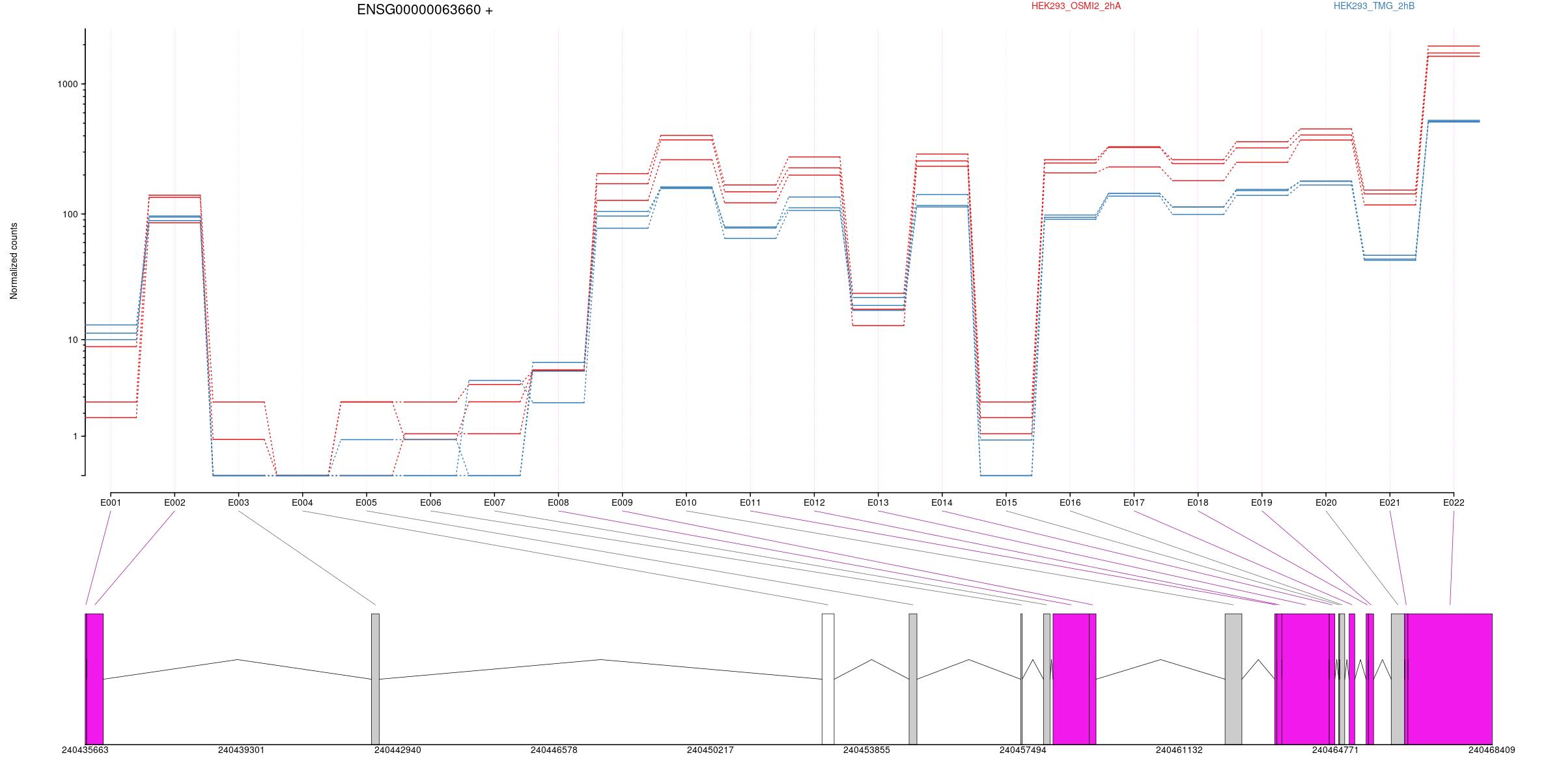This screenshot has width=1563, height=781.
Task: Click the topmost red expression line at E022
Action: tap(1454, 46)
